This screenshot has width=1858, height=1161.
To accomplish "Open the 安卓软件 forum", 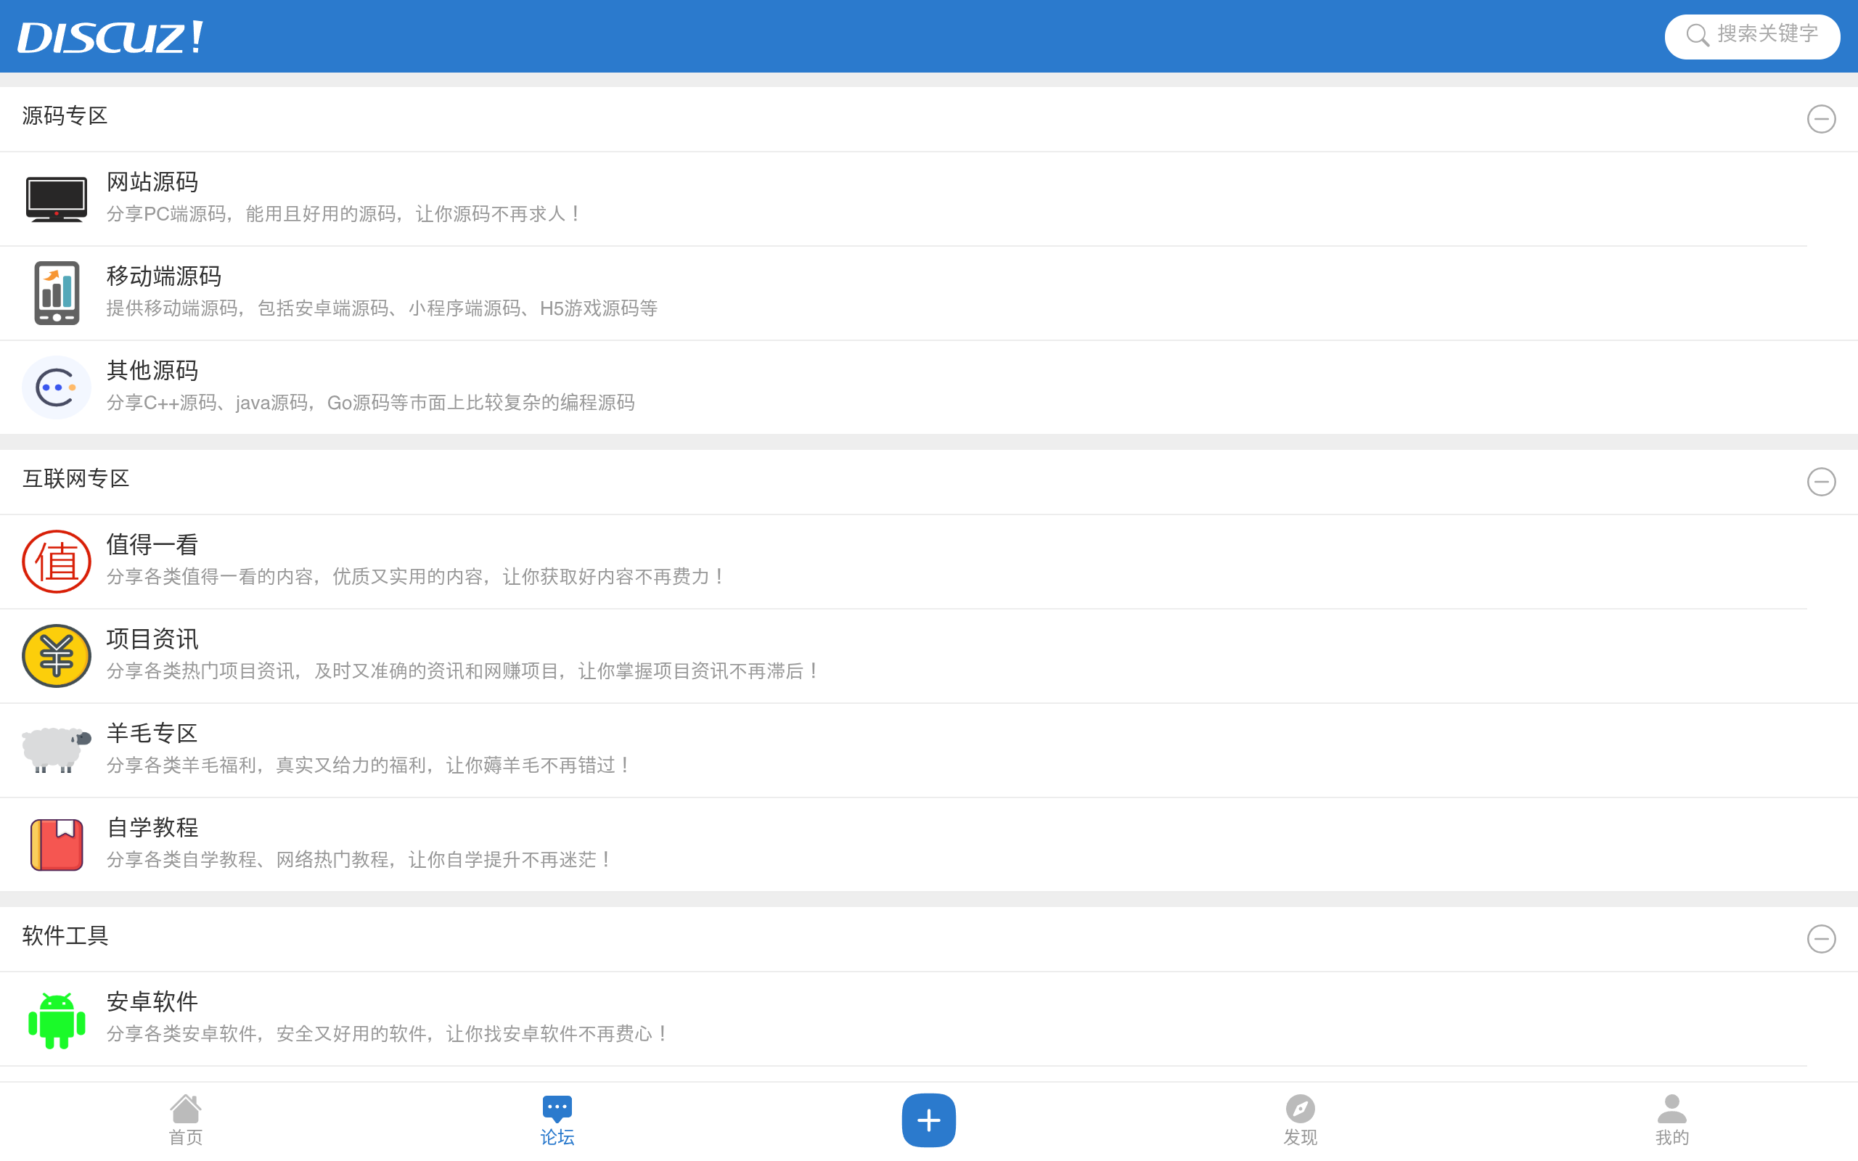I will [929, 1019].
